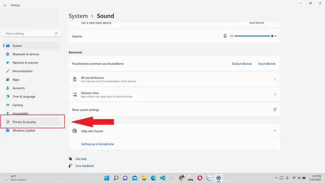This screenshot has width=325, height=183.
Task: Open Bluetooth & devices settings
Action: 32,54
